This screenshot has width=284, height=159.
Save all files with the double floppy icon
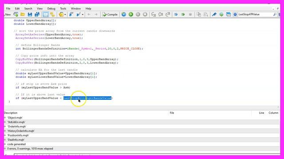pyautogui.click(x=37, y=15)
